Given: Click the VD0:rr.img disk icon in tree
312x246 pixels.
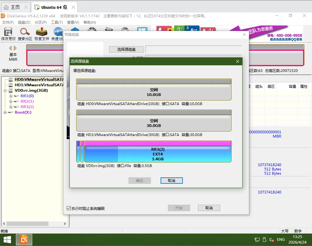Looking at the screenshot, I should click(x=11, y=91).
